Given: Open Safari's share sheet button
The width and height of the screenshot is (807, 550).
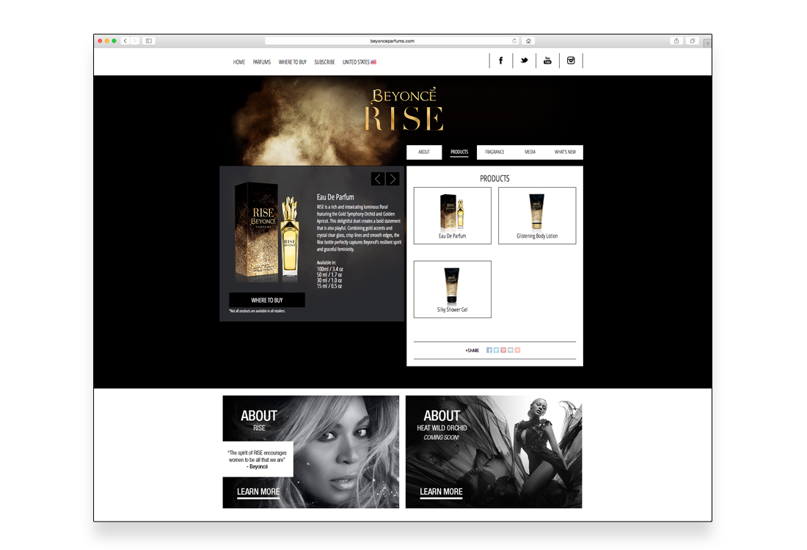Looking at the screenshot, I should tap(676, 40).
